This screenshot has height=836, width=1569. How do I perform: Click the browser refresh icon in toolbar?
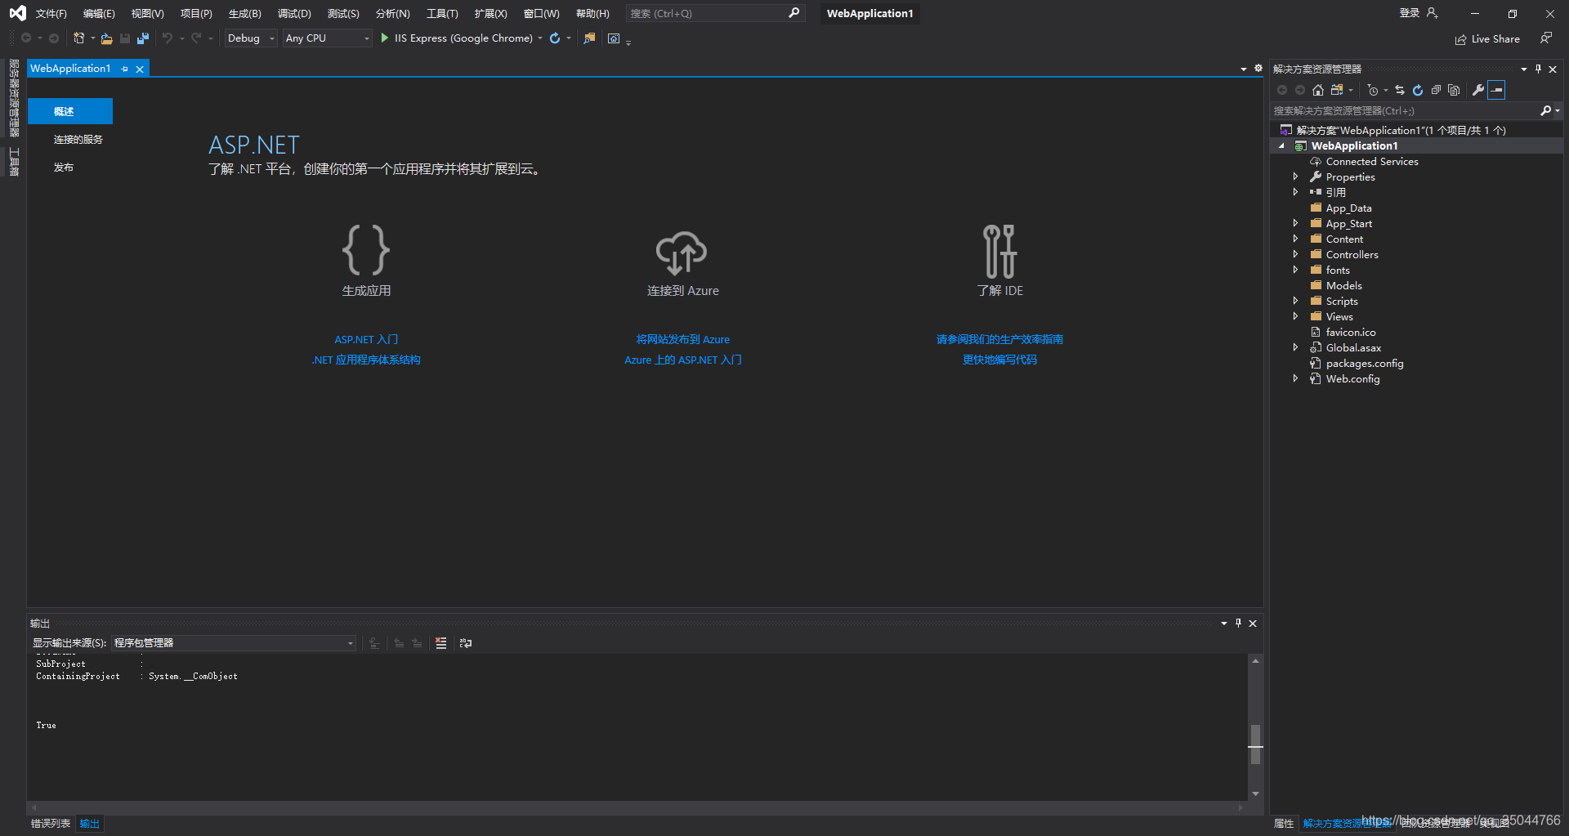click(x=555, y=38)
